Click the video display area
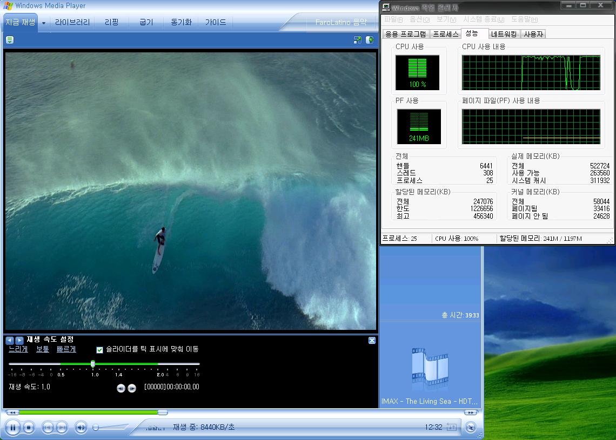Image resolution: width=616 pixels, height=440 pixels. click(x=191, y=191)
